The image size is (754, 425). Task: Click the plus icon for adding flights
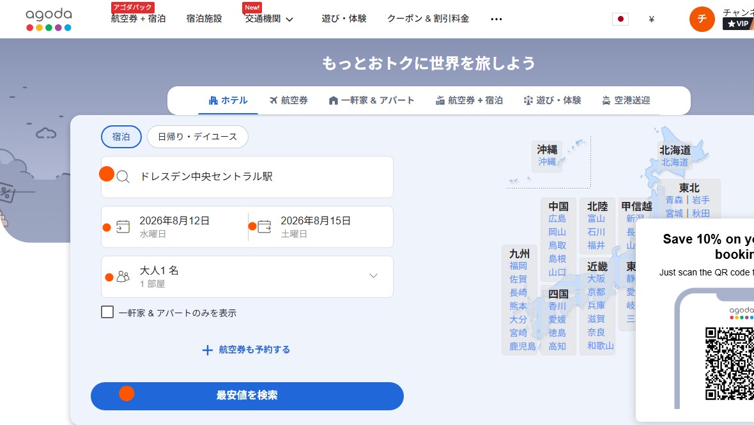coord(207,350)
